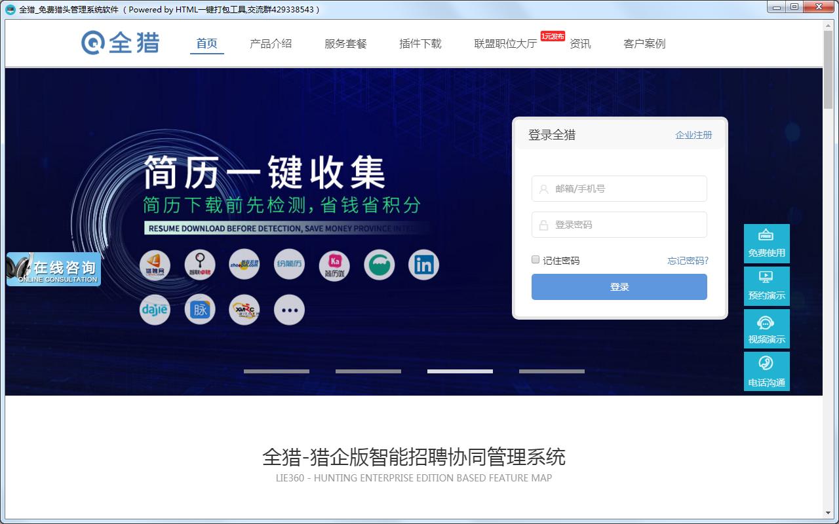Open the 预约演示 side button
The width and height of the screenshot is (839, 524).
(x=767, y=286)
